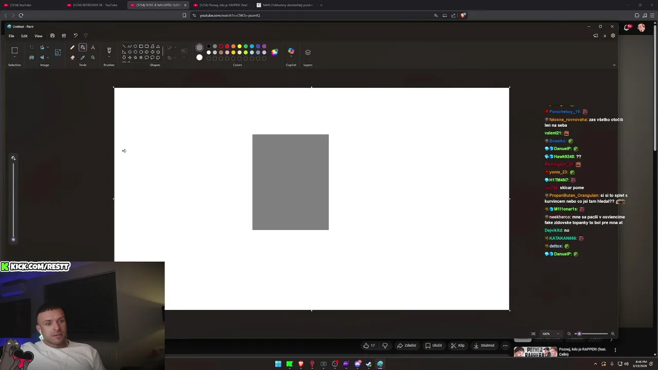
Task: Click the Save icon in Paint
Action: point(52,35)
